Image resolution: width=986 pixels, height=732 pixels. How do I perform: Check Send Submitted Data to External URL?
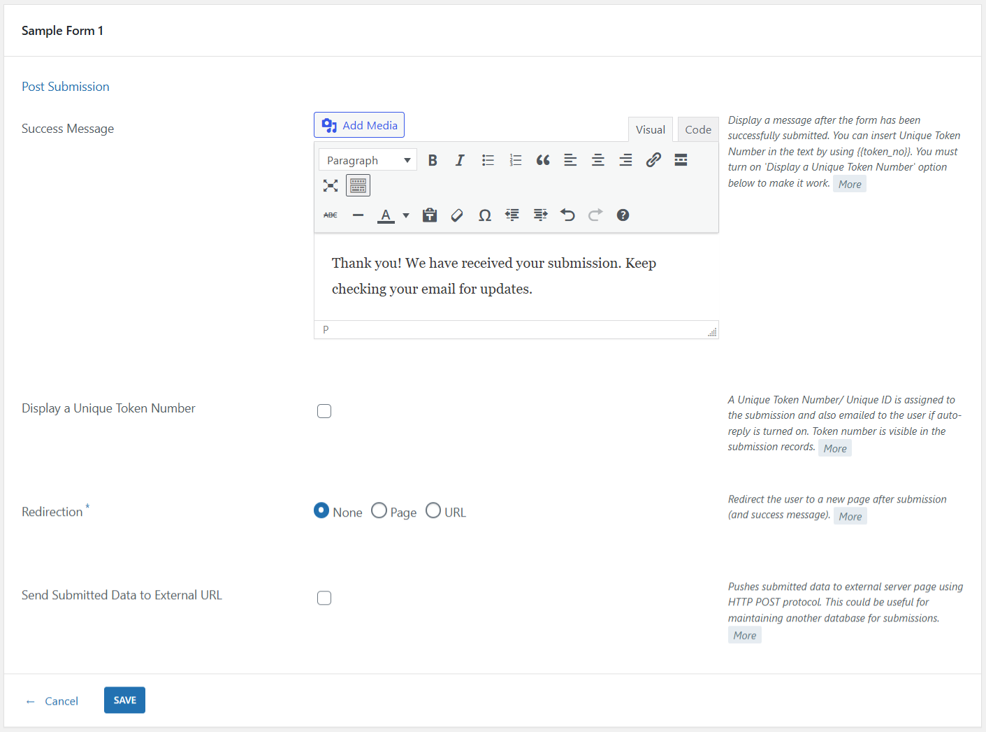click(324, 598)
